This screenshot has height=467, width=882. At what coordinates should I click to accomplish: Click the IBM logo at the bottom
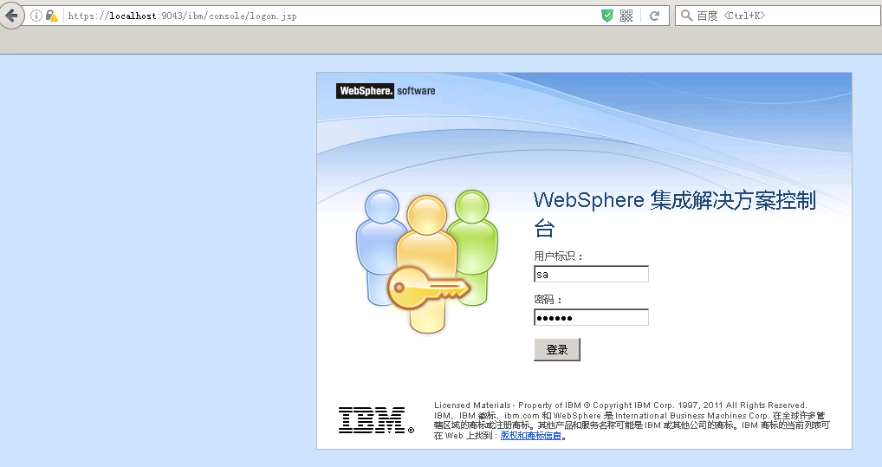375,420
